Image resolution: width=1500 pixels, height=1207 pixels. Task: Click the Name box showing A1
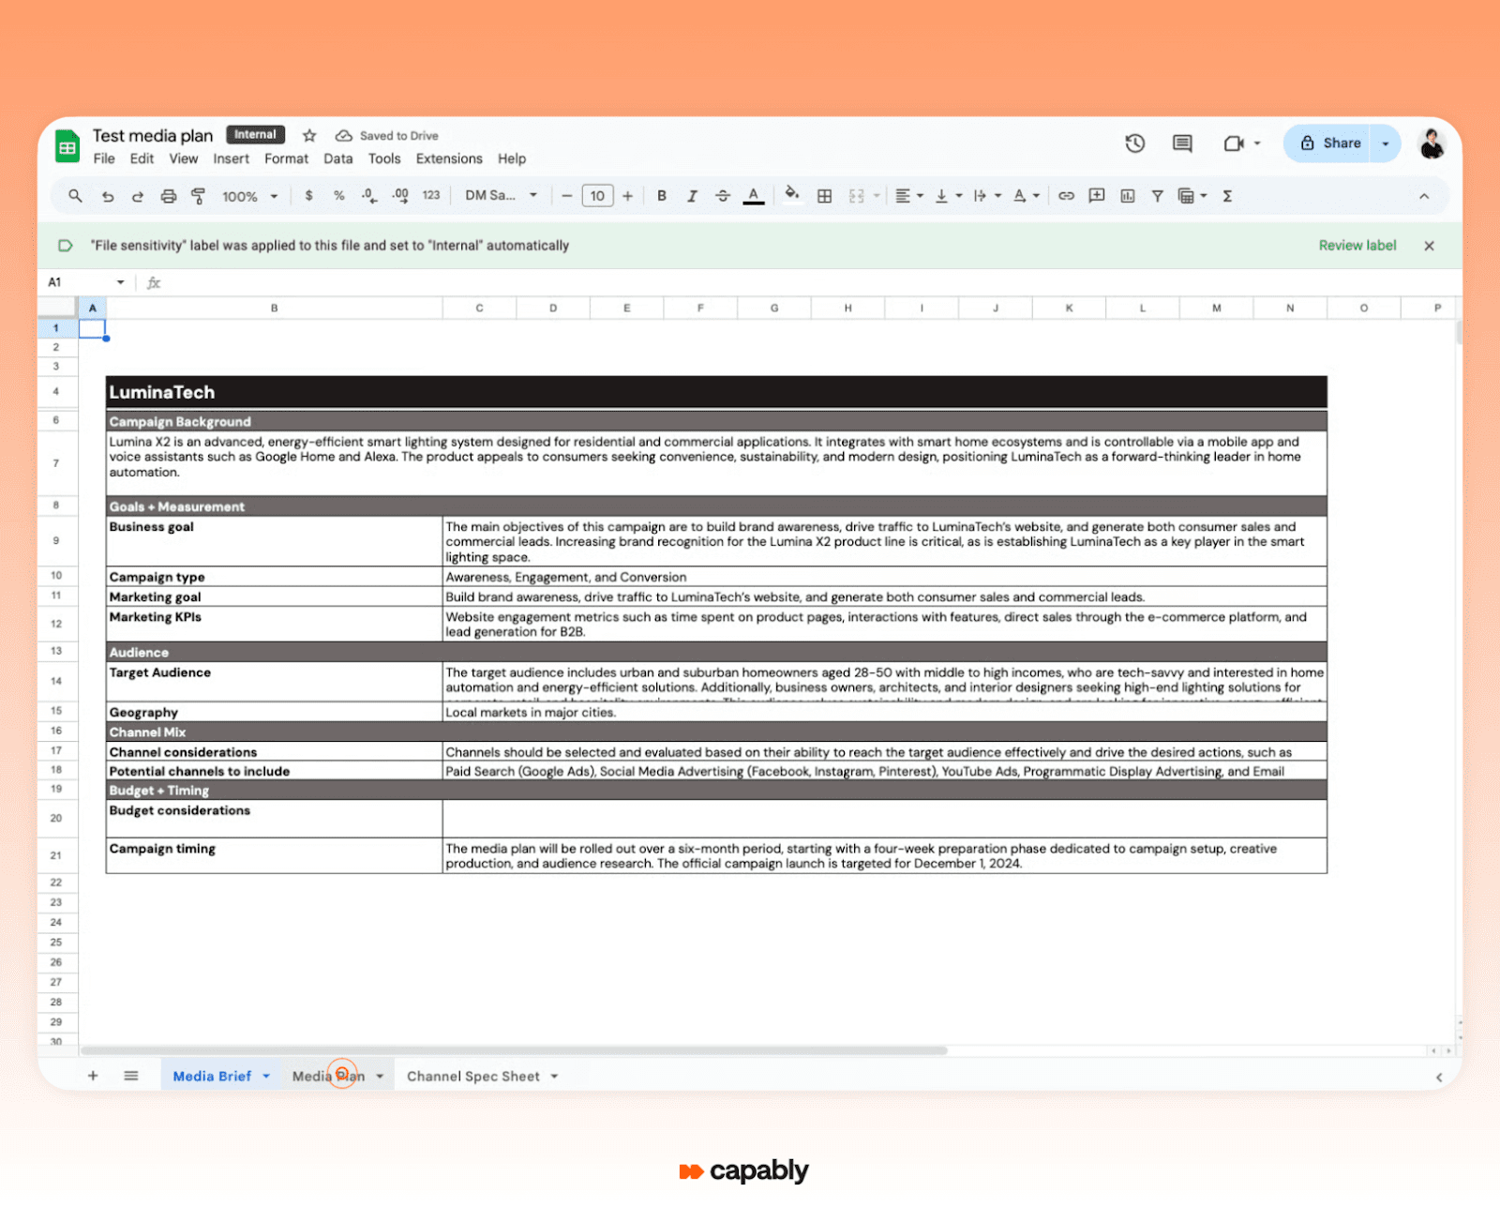84,282
